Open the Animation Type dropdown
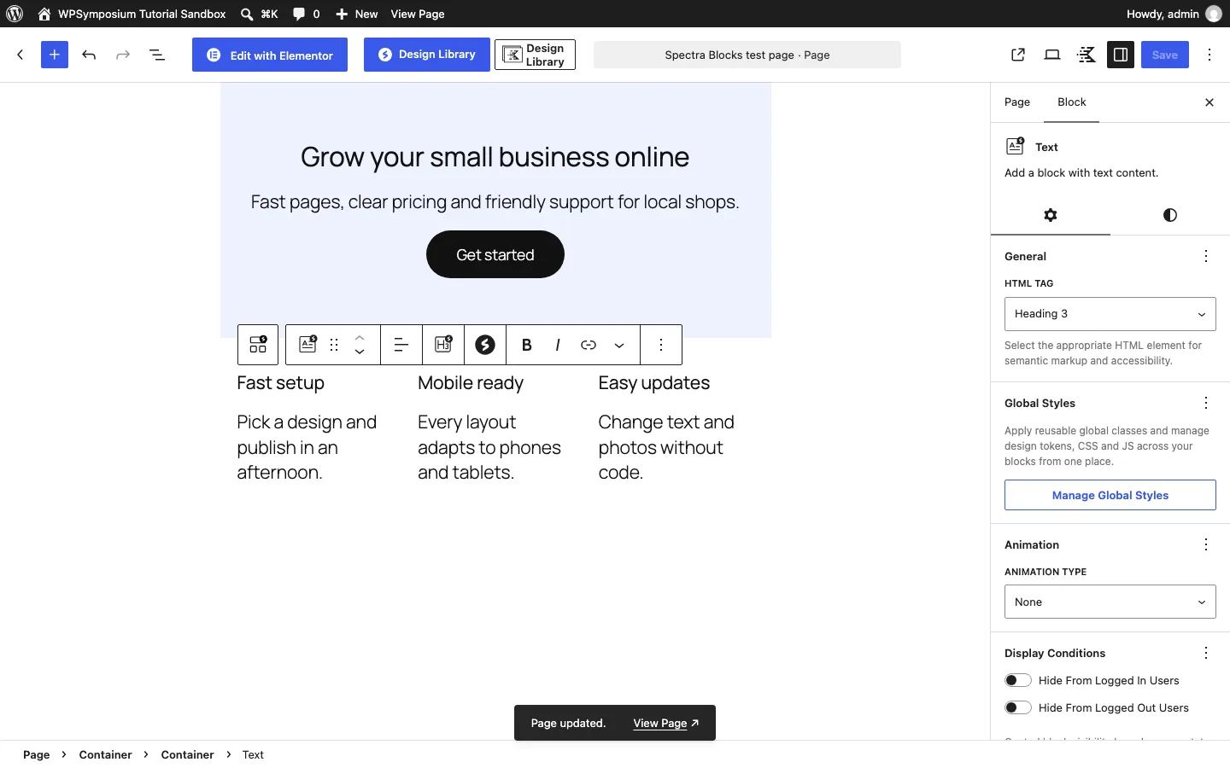 1110,602
